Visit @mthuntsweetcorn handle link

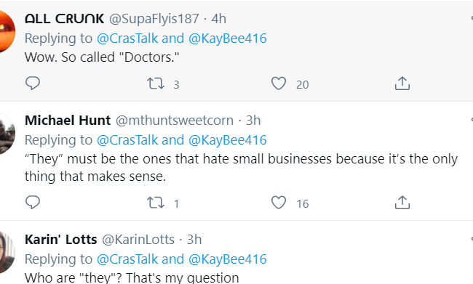pos(175,121)
